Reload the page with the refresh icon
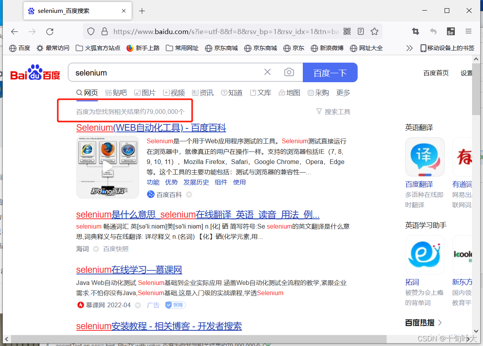Image resolution: width=483 pixels, height=346 pixels. 50,31
